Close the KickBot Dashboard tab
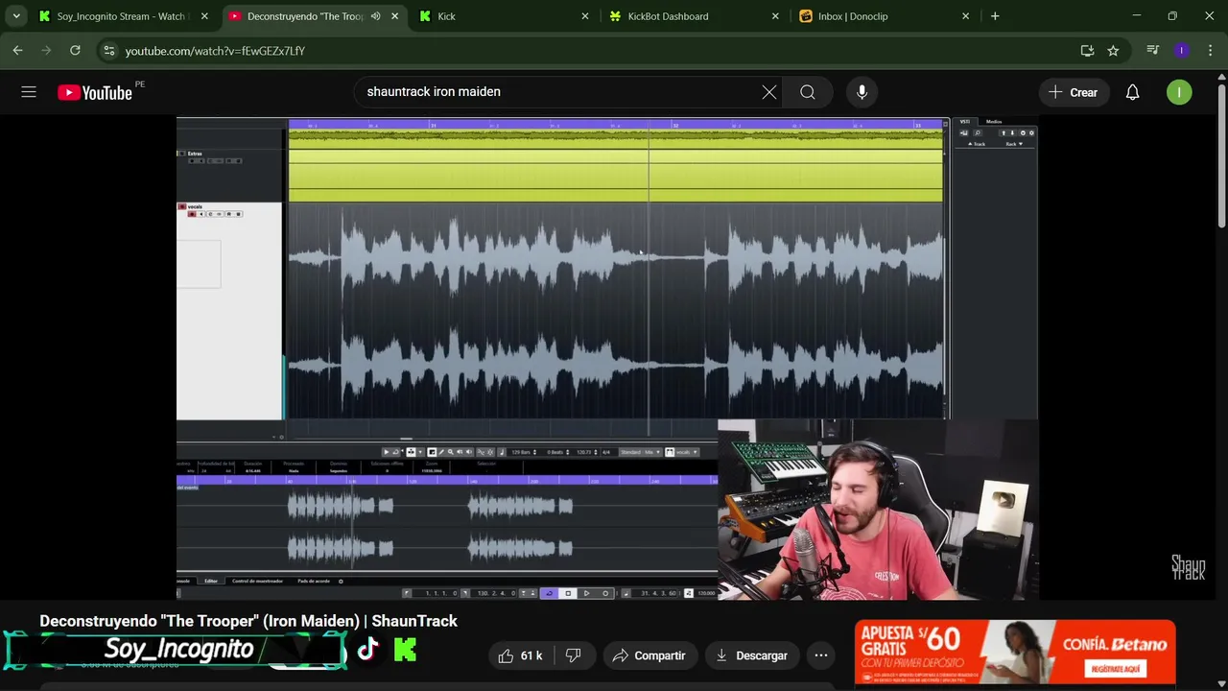Viewport: 1228px width, 691px height. [775, 16]
